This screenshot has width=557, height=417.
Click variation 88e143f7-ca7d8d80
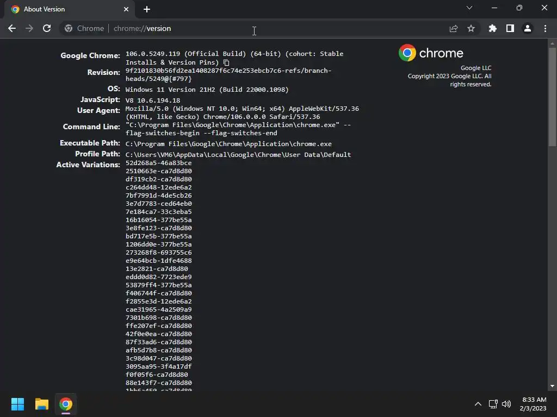click(x=159, y=383)
